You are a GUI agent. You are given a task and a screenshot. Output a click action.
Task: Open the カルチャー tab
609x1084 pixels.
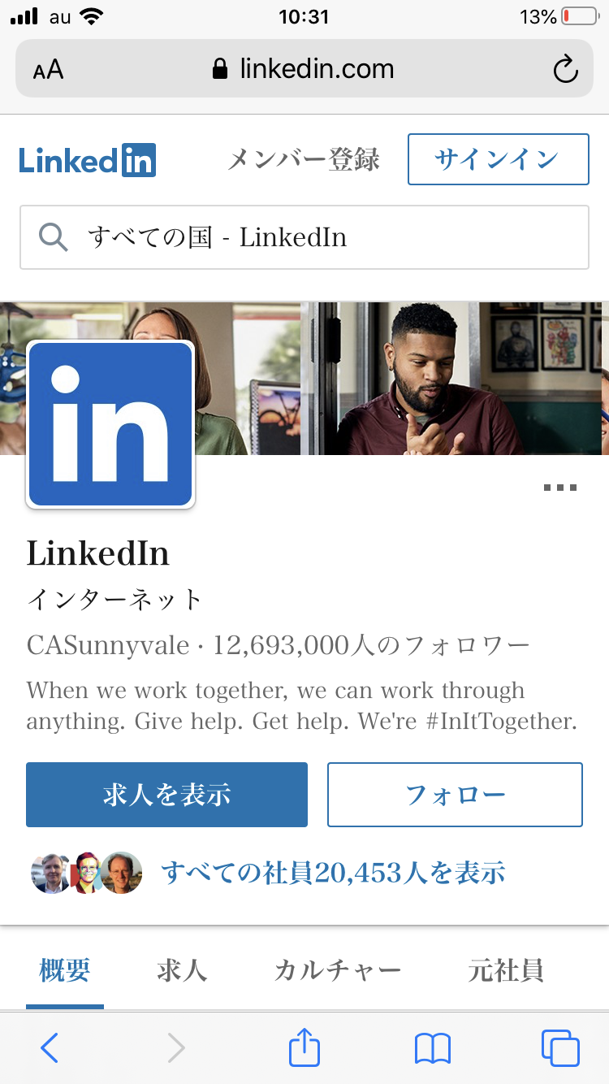pyautogui.click(x=337, y=970)
